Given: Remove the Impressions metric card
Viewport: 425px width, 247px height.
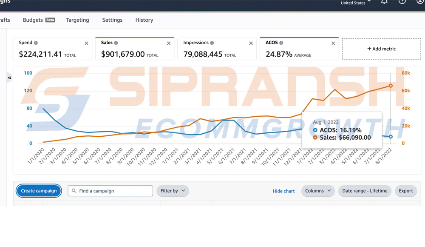Looking at the screenshot, I should coord(251,43).
